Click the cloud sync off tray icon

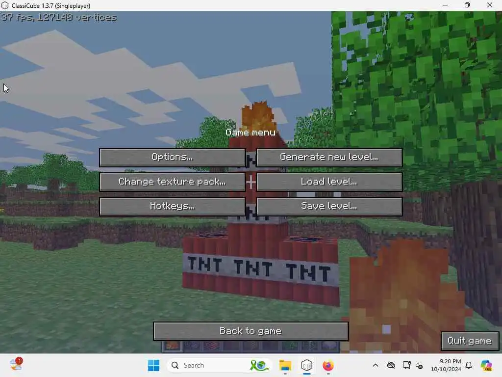pyautogui.click(x=391, y=365)
